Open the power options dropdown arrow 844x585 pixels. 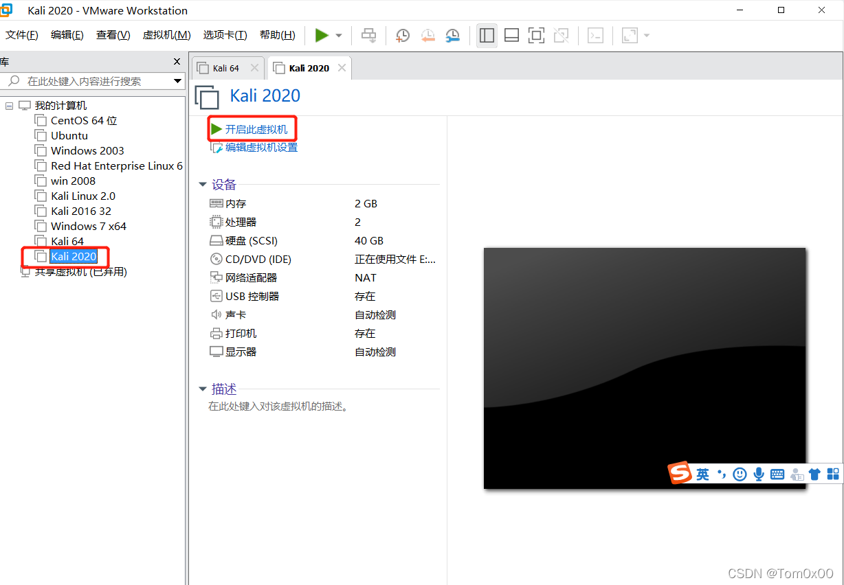coord(339,36)
